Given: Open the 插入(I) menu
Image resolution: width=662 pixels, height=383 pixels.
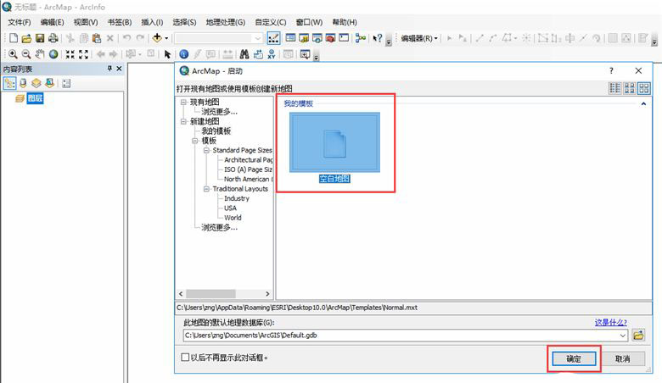Looking at the screenshot, I should pos(152,22).
